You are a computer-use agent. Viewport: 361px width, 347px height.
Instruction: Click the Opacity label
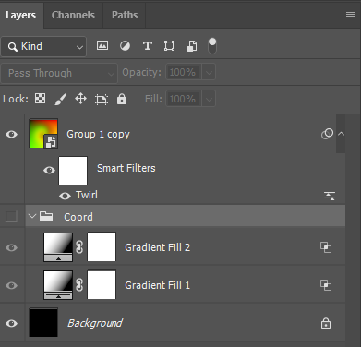[141, 73]
